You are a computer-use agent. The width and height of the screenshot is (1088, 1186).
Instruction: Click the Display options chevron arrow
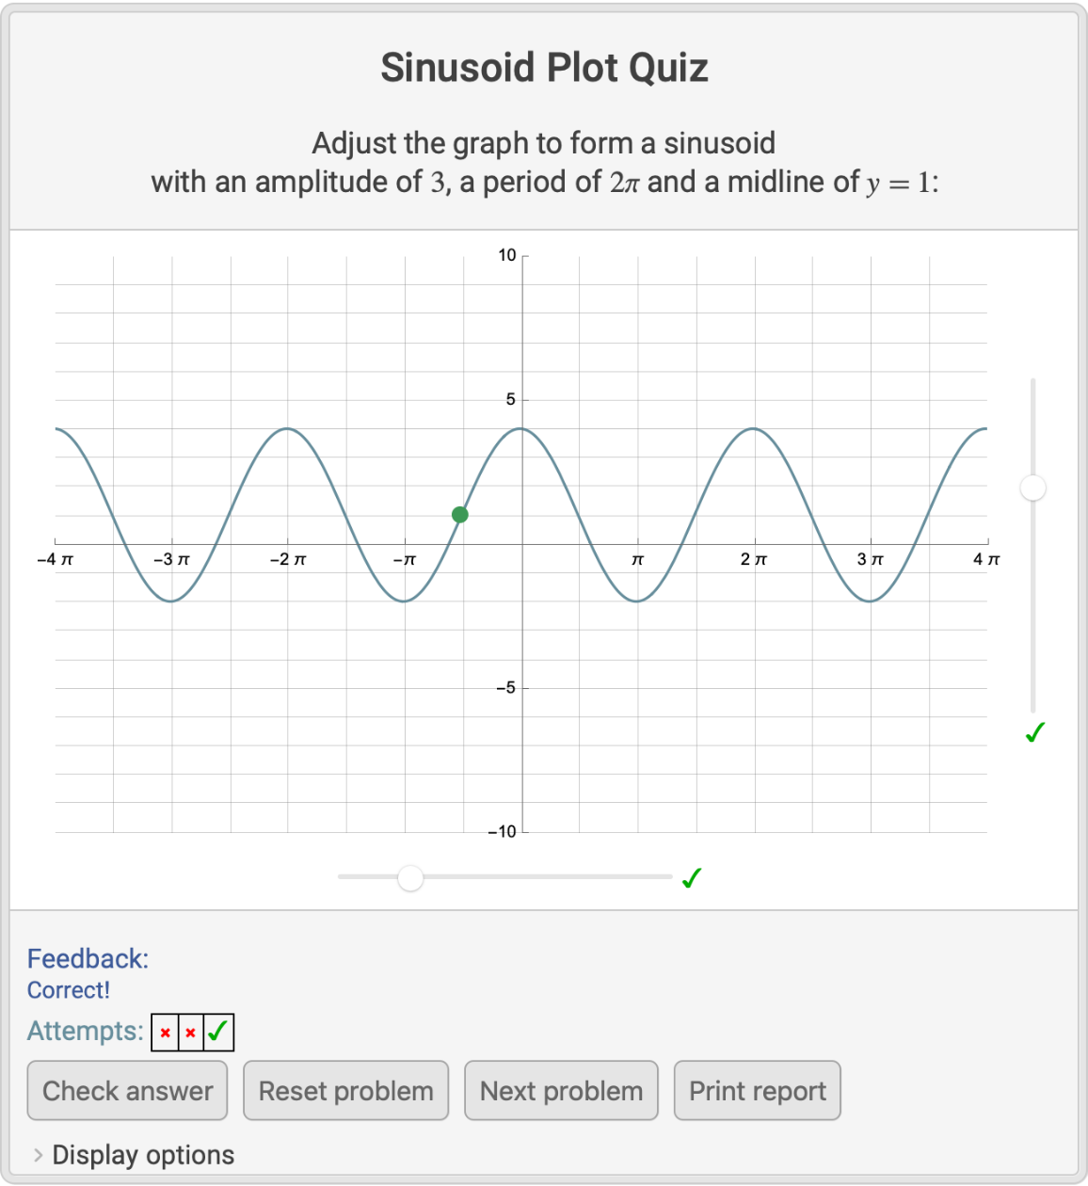[x=38, y=1155]
